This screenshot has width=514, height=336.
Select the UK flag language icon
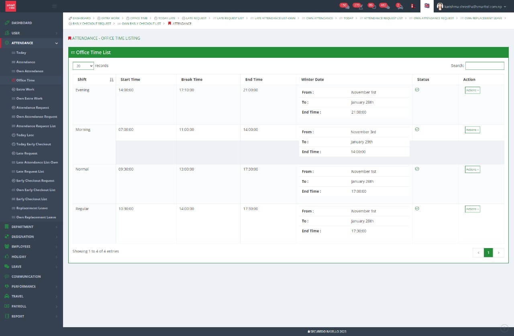tap(427, 6)
